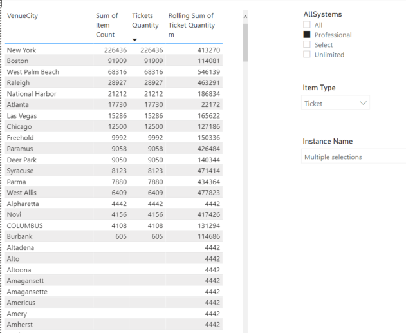Open the Instance Name Multiple selections dropdown

[354, 157]
